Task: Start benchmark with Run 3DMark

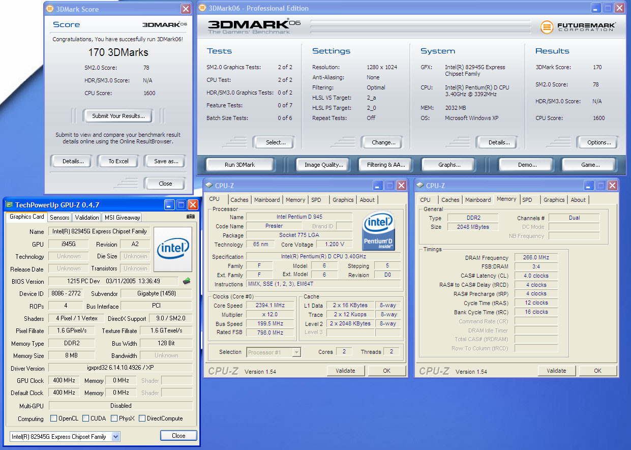Action: (240, 165)
